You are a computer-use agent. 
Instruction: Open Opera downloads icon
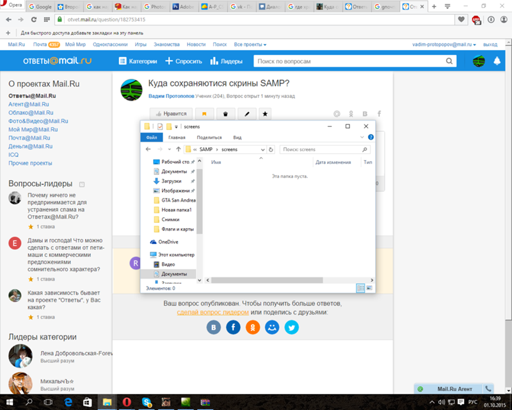(x=491, y=20)
